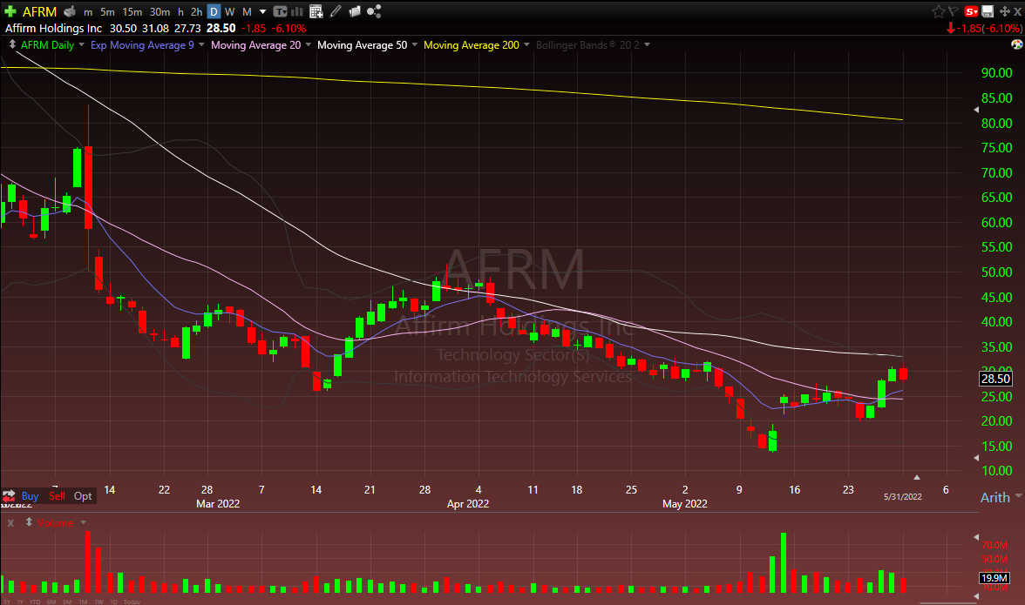This screenshot has width=1025, height=605.
Task: Click the order entry swap arrows icon
Action: (x=9, y=496)
